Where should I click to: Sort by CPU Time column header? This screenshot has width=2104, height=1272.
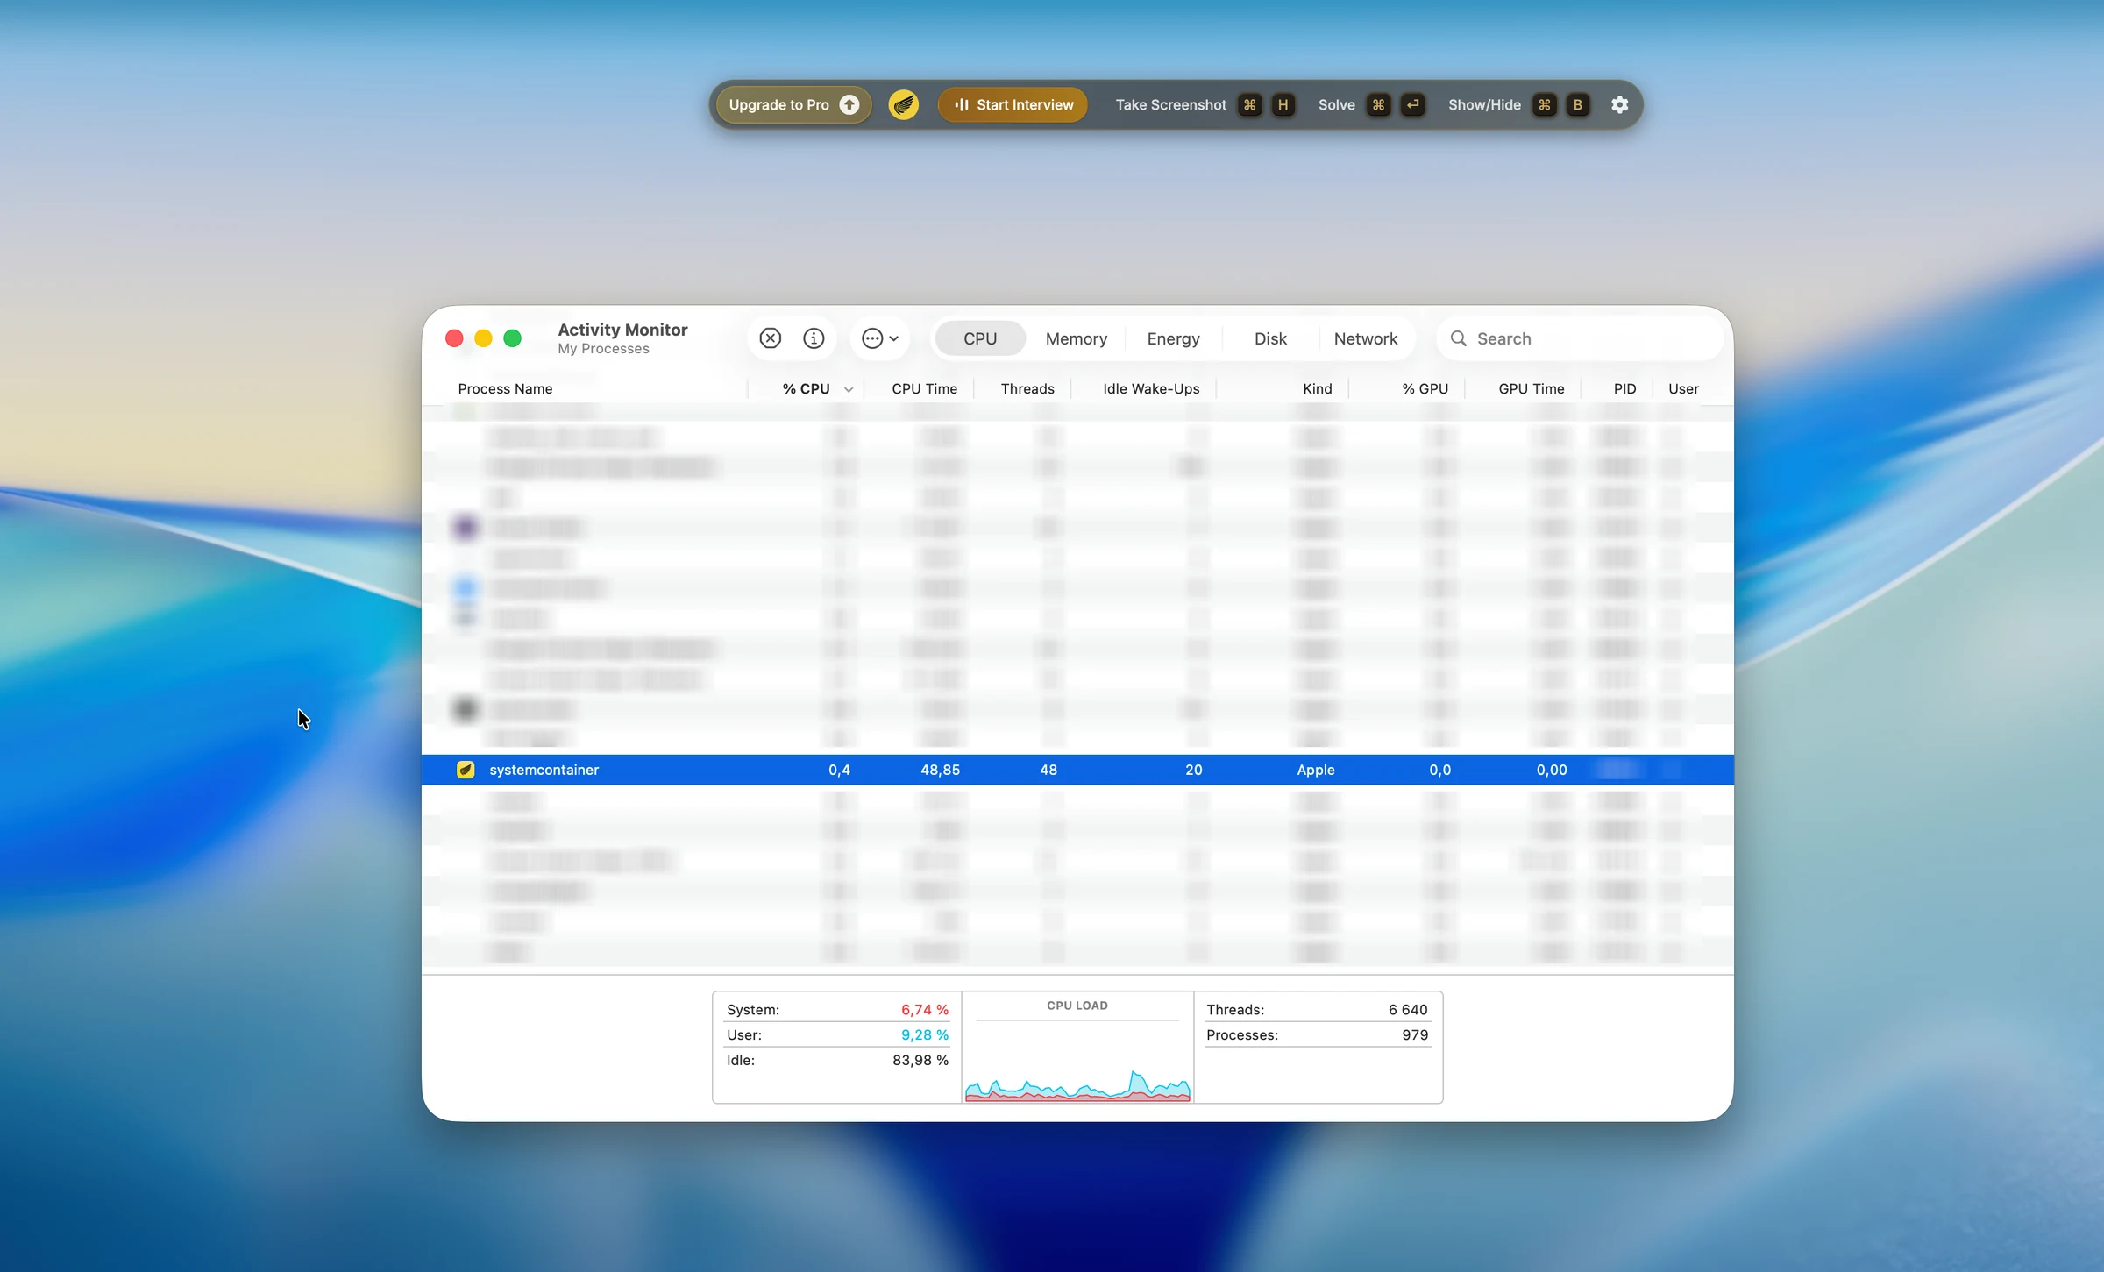pos(924,388)
